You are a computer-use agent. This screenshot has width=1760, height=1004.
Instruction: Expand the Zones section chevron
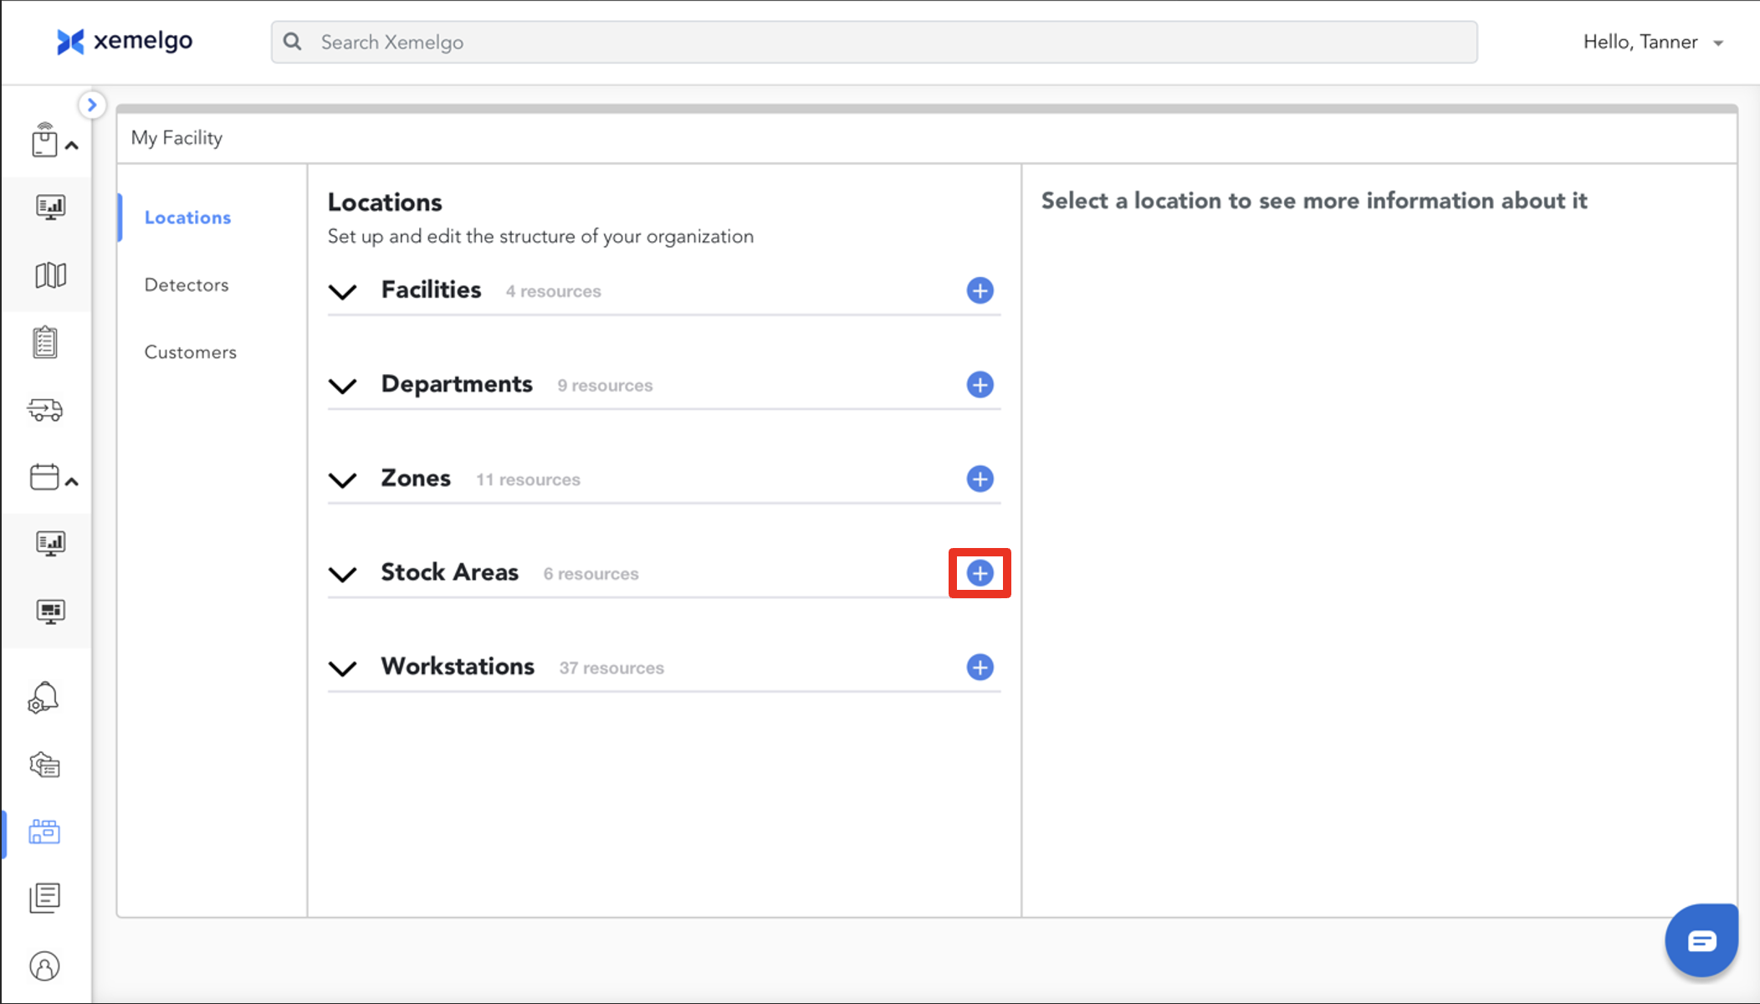click(343, 479)
